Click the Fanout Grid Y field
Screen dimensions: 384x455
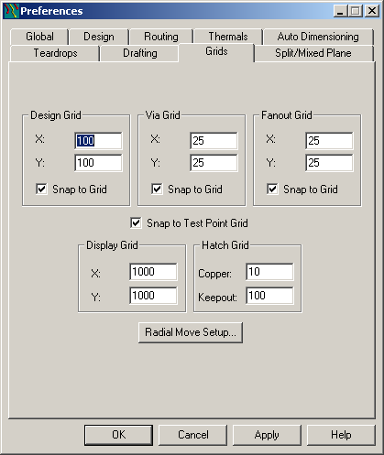coord(329,163)
